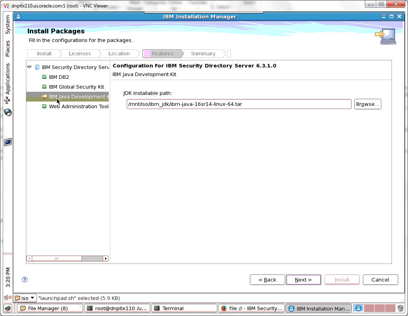Switch to root@dnptlx110 terminal taskbar window
This screenshot has height=316, width=408.
pos(117,308)
